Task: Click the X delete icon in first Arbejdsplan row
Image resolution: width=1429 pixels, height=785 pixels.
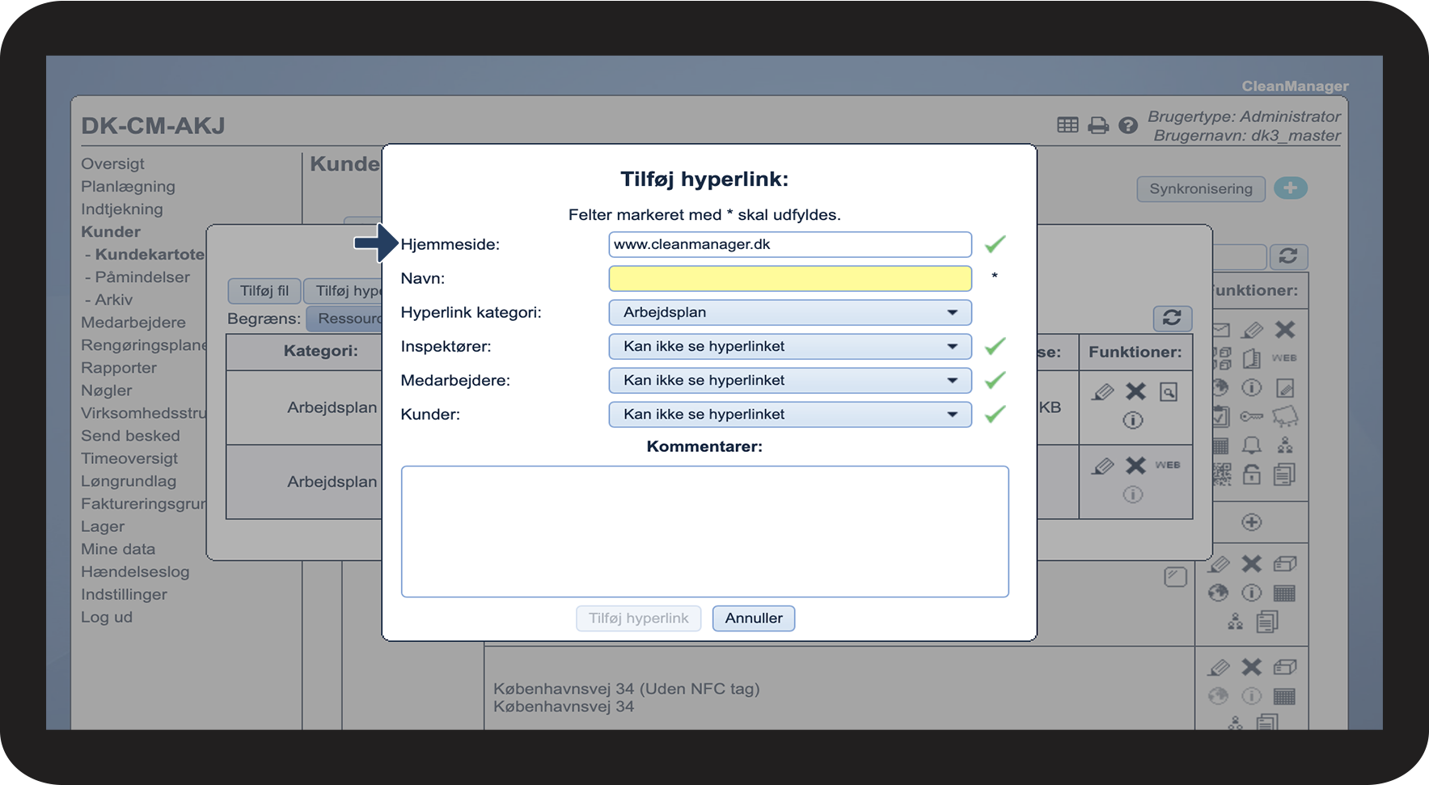Action: 1136,392
